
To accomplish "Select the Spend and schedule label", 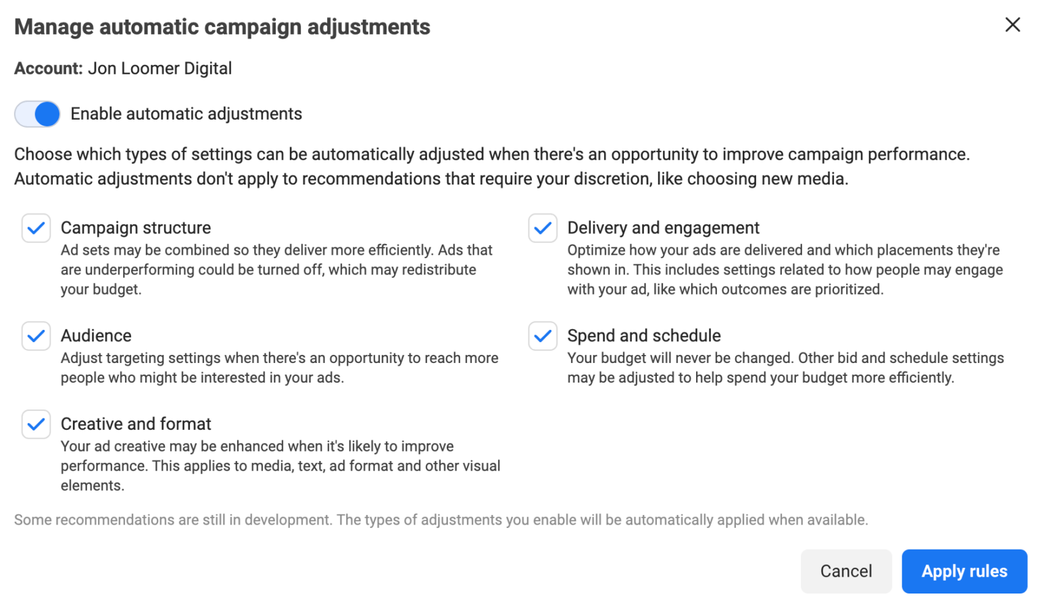I will (x=644, y=335).
